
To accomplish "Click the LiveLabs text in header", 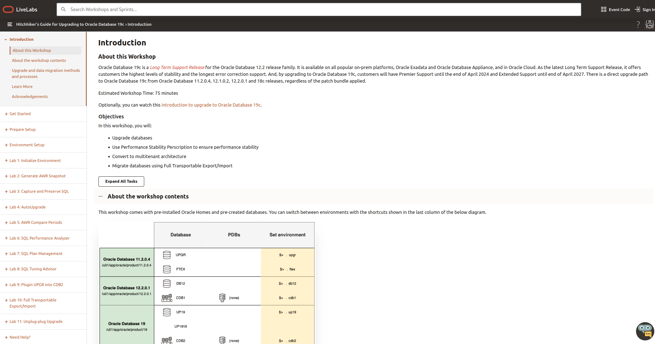I will click(26, 10).
